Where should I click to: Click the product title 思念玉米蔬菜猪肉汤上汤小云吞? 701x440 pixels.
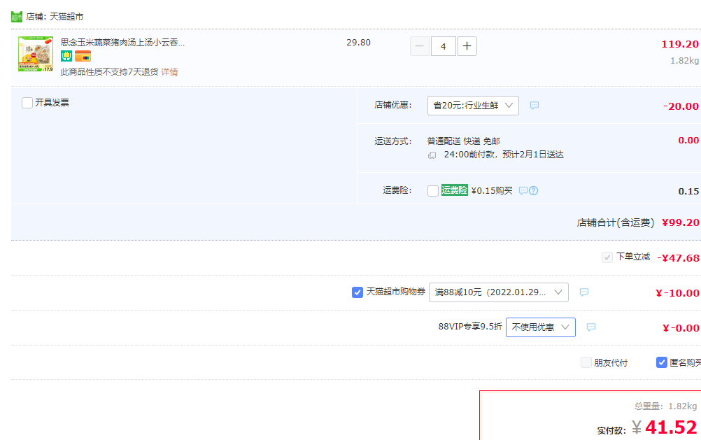click(x=122, y=43)
